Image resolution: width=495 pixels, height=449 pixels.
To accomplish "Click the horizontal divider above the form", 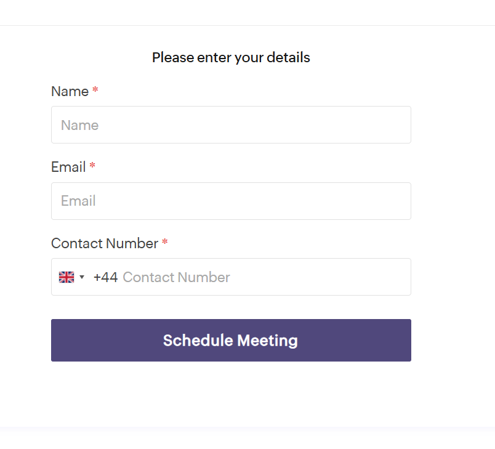I will (247, 26).
